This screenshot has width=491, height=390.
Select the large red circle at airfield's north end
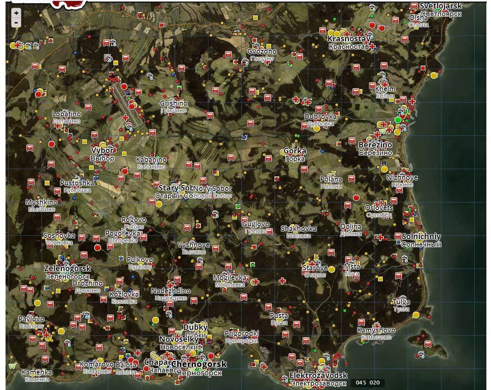(124, 87)
